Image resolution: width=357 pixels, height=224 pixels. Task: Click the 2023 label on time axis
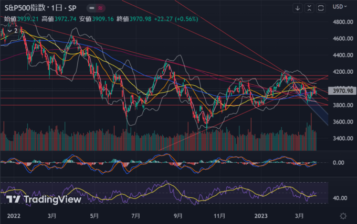pyautogui.click(x=261, y=215)
